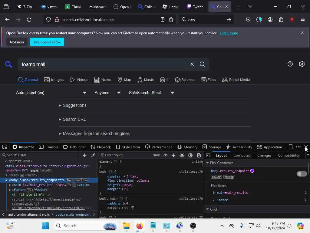Viewport: 310px width, 233px height.
Task: Click Not now button
Action: tap(17, 42)
